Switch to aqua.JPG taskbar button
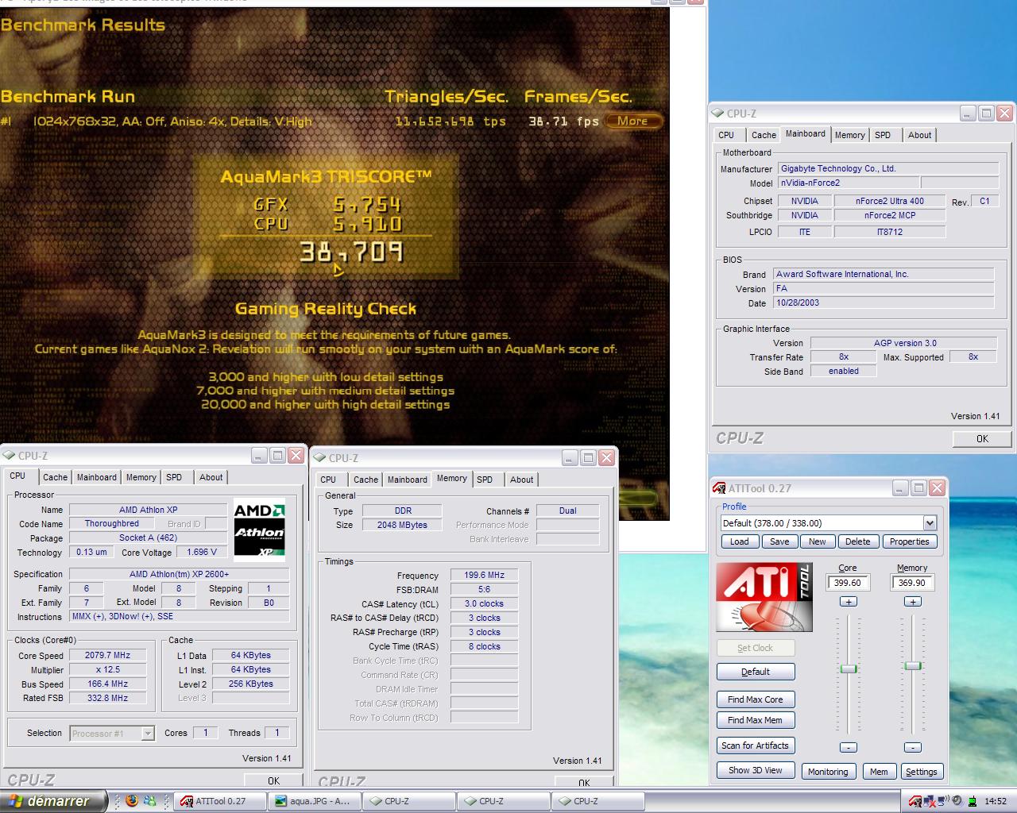 coord(315,801)
